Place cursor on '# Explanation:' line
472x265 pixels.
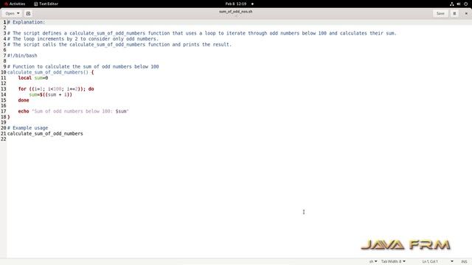[x=27, y=22]
